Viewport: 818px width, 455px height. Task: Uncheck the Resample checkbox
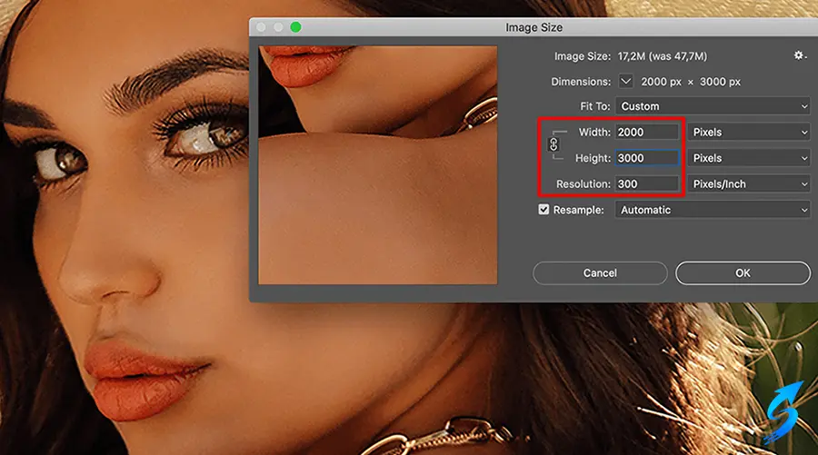pos(544,210)
